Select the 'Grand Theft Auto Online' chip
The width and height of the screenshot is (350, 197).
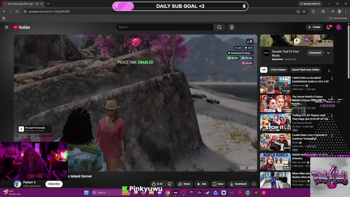[305, 70]
